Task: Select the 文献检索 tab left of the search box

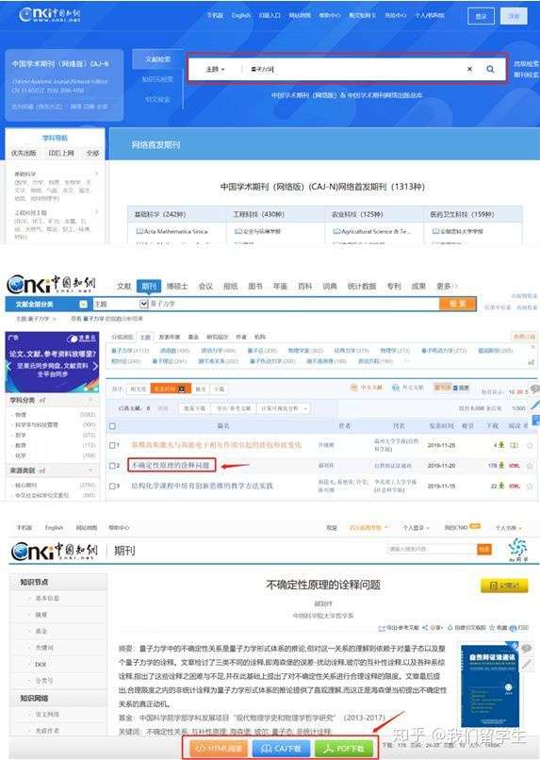Action: pyautogui.click(x=158, y=59)
